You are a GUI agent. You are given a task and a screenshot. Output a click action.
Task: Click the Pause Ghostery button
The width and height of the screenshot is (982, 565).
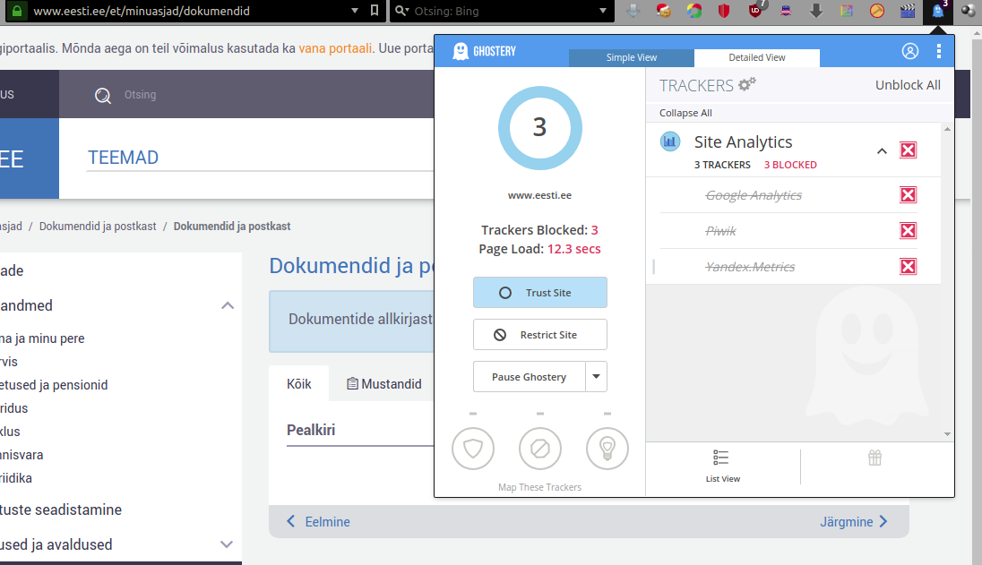tap(530, 377)
